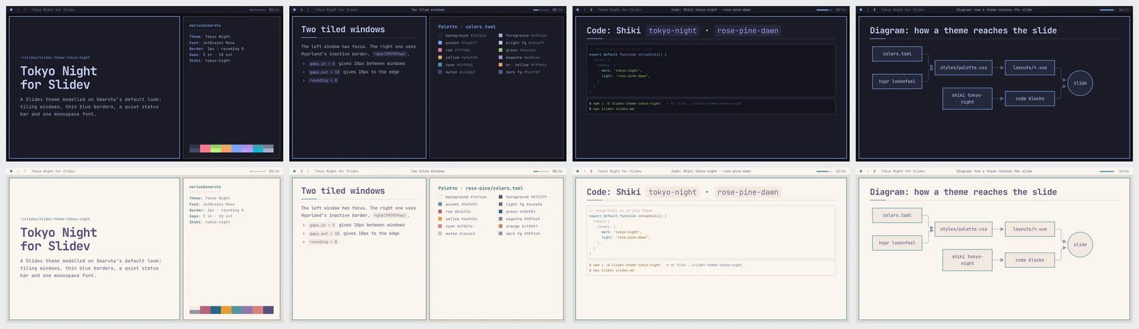This screenshot has width=1139, height=329.
Task: Pick the accent #56949f swatch in light palette
Action: (440, 205)
